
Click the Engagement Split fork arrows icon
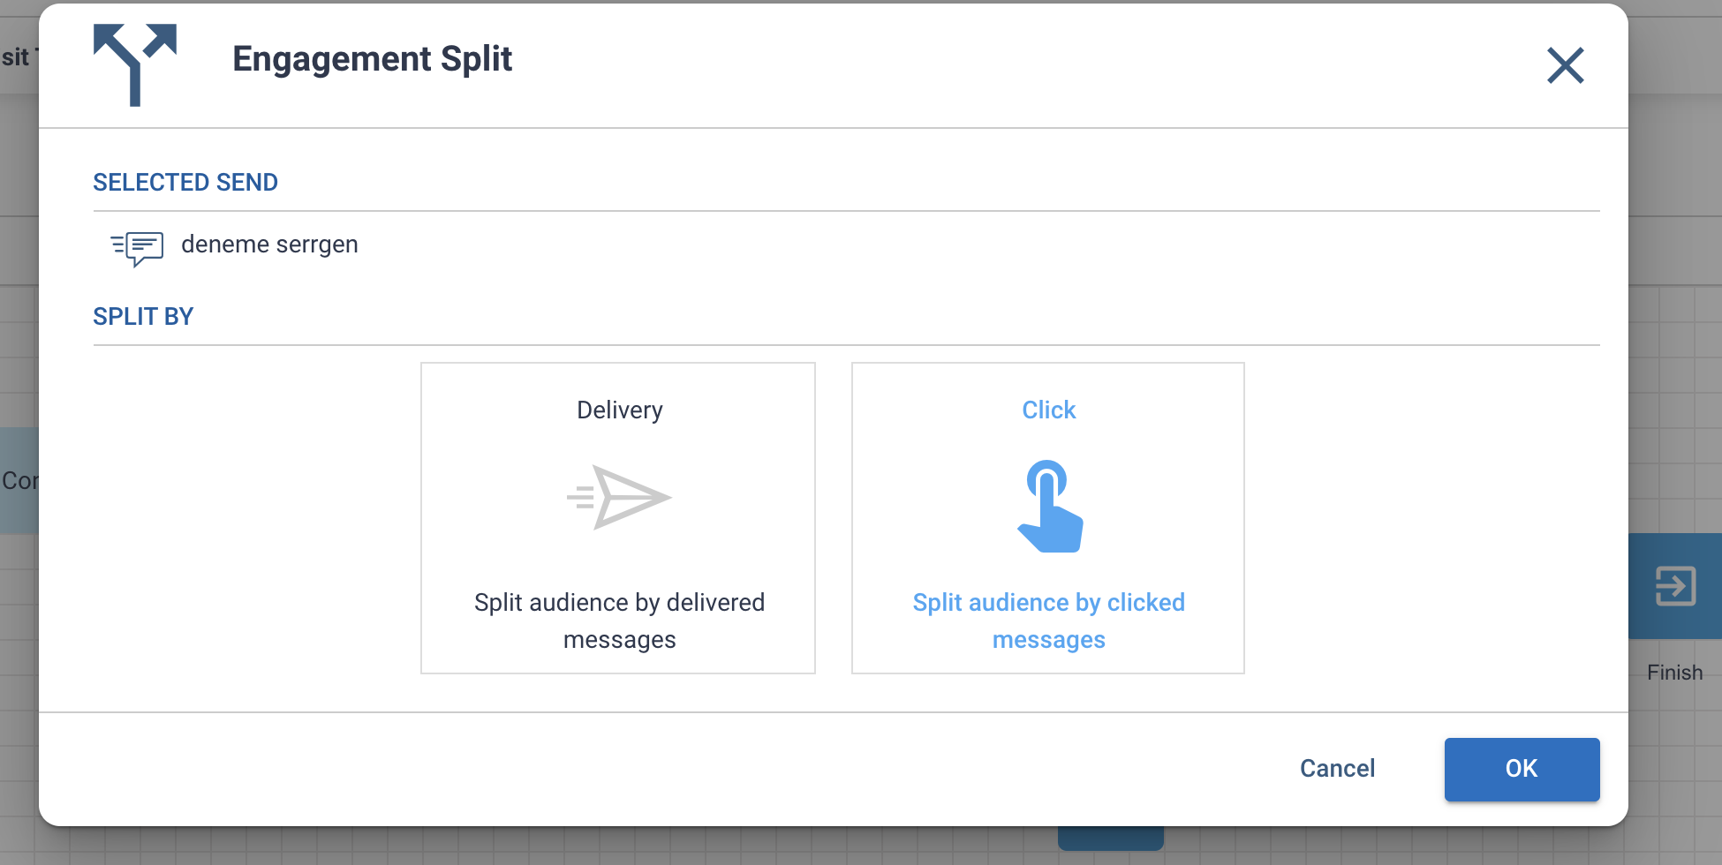pyautogui.click(x=135, y=64)
